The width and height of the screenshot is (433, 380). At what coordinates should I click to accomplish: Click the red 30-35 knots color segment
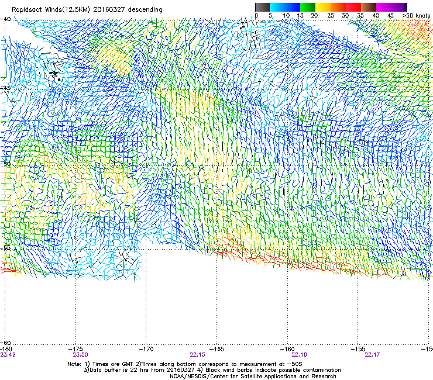click(353, 7)
